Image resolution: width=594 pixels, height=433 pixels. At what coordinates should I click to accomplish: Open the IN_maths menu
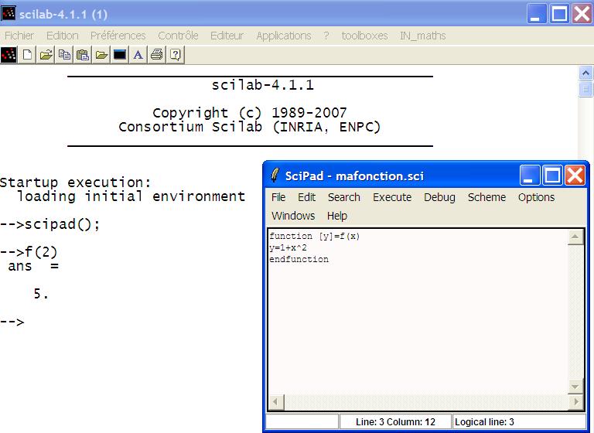(x=423, y=36)
